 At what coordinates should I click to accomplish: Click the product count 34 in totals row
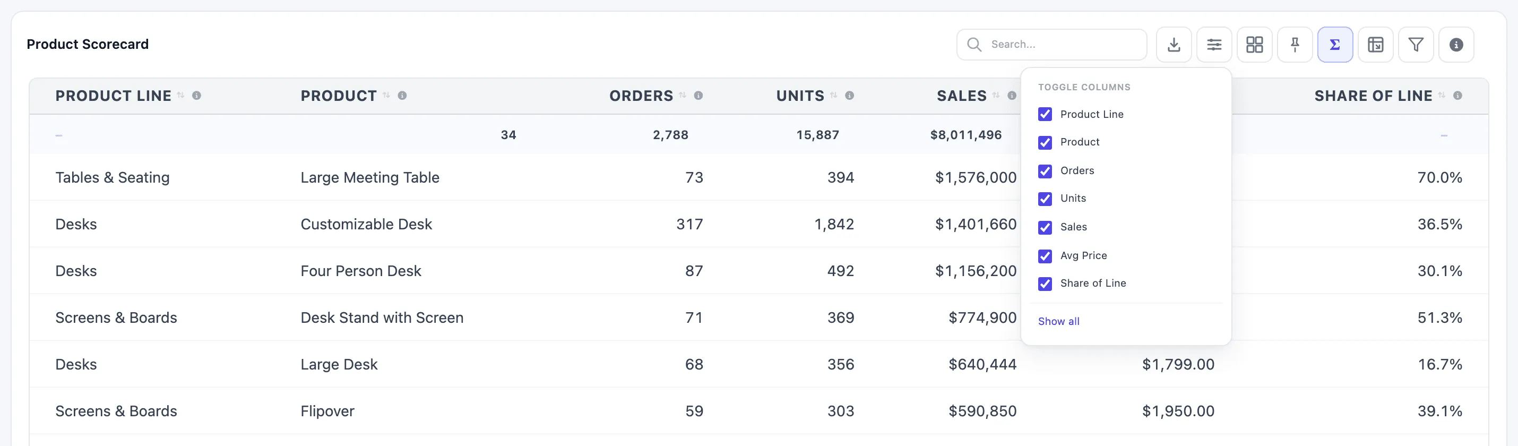[x=508, y=135]
